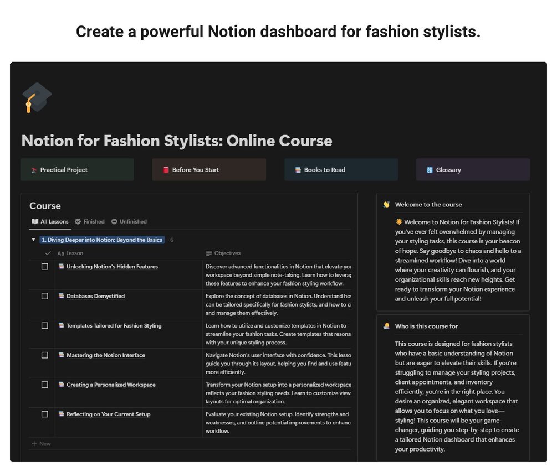This screenshot has height=472, width=557.
Task: Click page icon beside Creating a Personalized Workspace
Action: click(61, 385)
